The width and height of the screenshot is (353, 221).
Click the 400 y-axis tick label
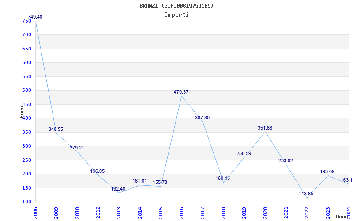click(26, 118)
